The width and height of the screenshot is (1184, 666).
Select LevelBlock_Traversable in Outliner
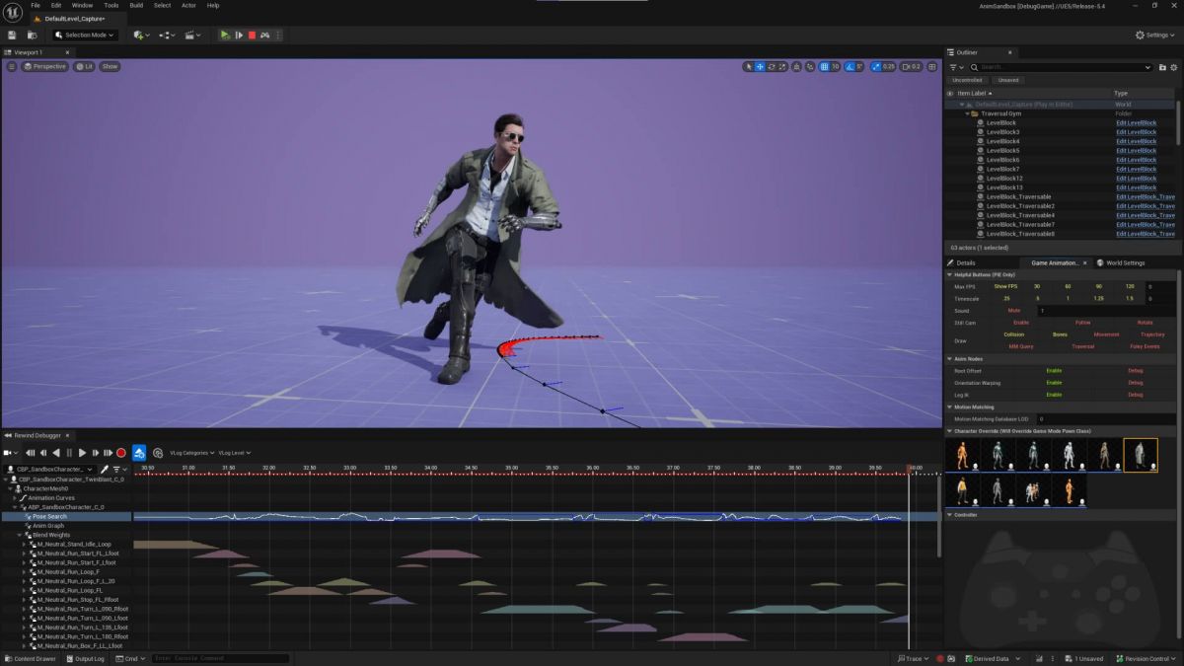(1018, 196)
